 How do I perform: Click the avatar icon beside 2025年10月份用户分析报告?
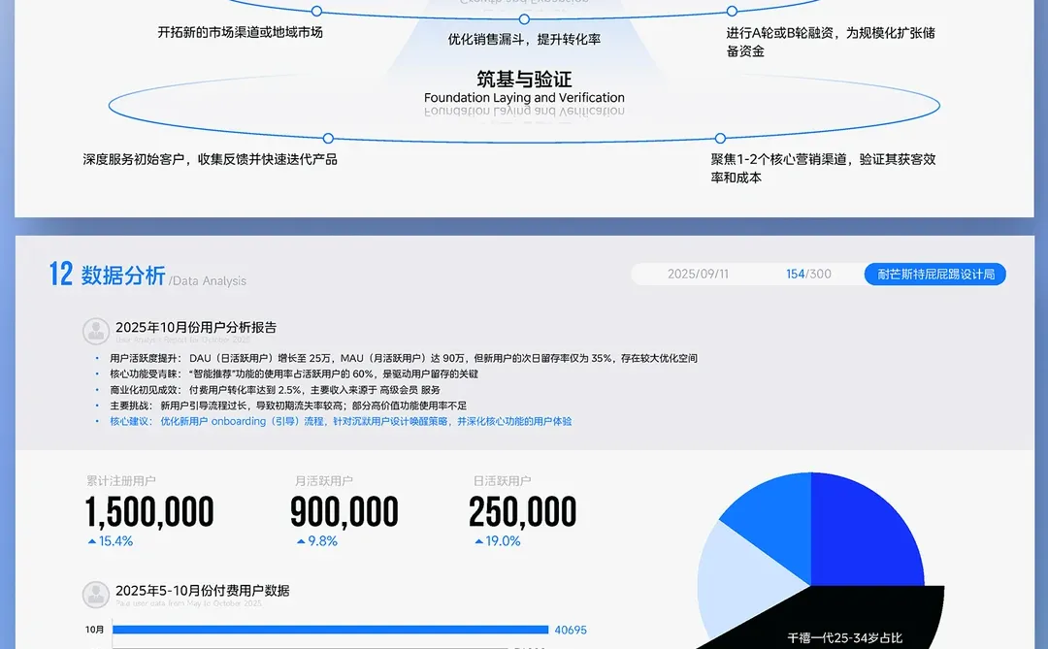coord(95,331)
